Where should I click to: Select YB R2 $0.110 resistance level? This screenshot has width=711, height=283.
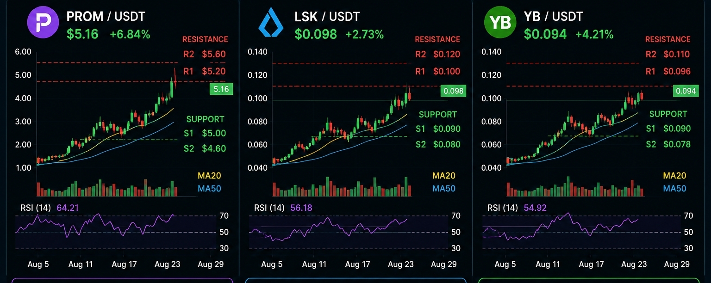tap(668, 54)
